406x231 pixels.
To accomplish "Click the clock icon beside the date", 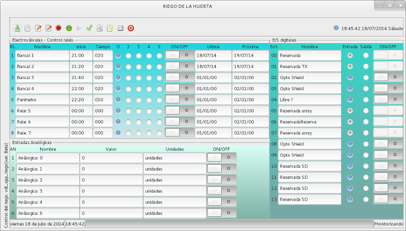I will pos(336,28).
